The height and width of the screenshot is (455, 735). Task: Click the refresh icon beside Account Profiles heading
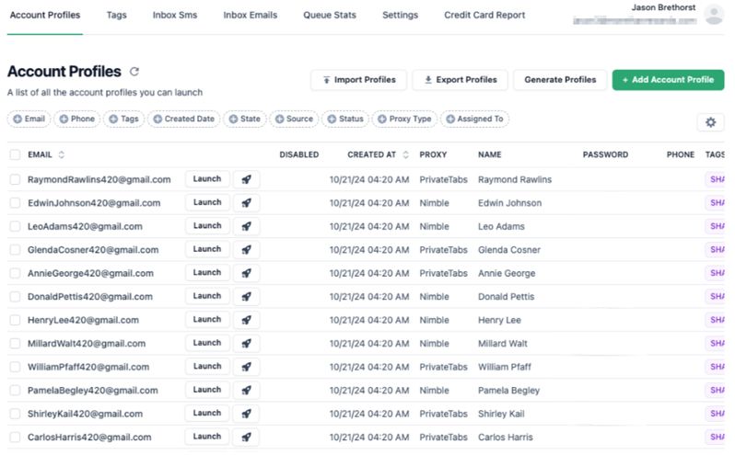134,72
